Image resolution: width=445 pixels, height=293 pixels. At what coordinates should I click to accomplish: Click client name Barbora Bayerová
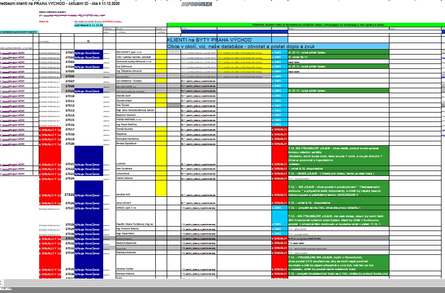click(x=127, y=243)
